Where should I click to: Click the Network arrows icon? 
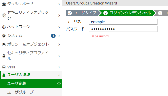coord(4,27)
